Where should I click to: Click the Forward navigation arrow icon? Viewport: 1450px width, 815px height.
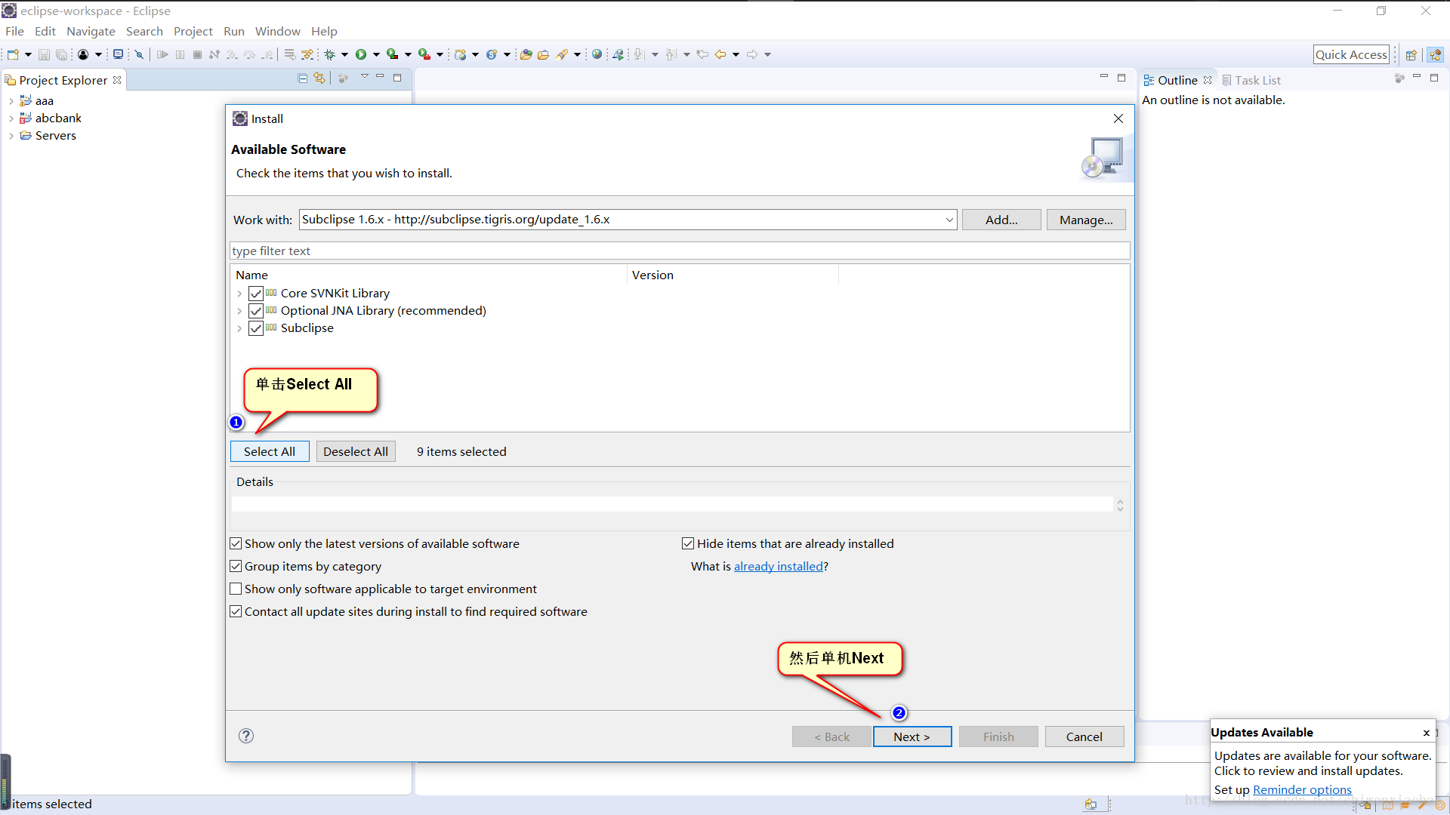click(x=752, y=54)
